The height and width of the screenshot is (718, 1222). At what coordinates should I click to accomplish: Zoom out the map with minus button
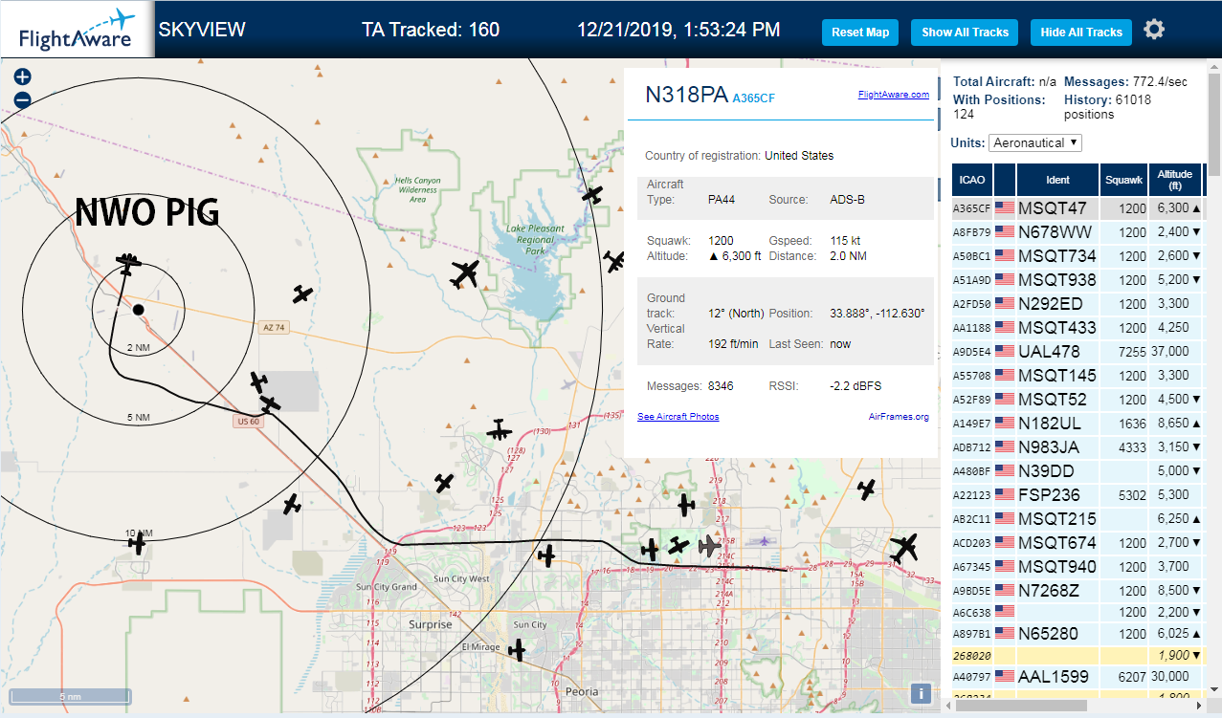pyautogui.click(x=23, y=99)
